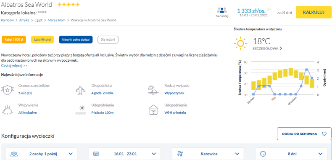Expand 'Czytaj więcej >>' description
The width and height of the screenshot is (332, 160).
click(x=14, y=66)
